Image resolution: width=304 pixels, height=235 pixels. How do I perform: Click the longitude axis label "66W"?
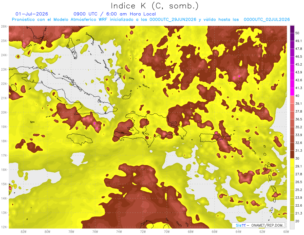click(215, 231)
